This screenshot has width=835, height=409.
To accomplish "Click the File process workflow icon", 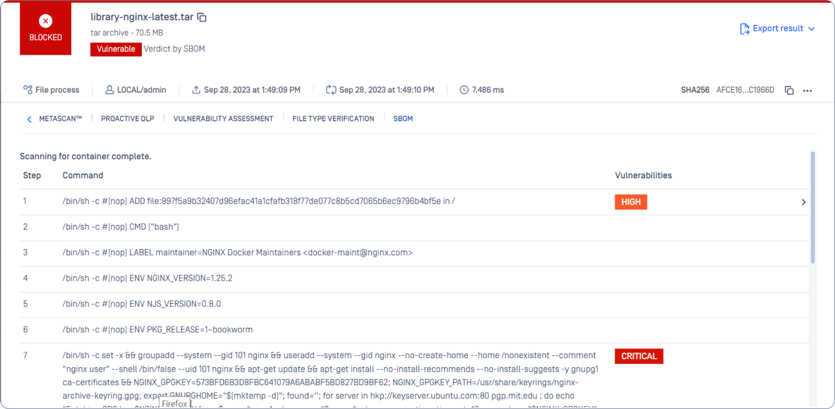I will pyautogui.click(x=28, y=90).
